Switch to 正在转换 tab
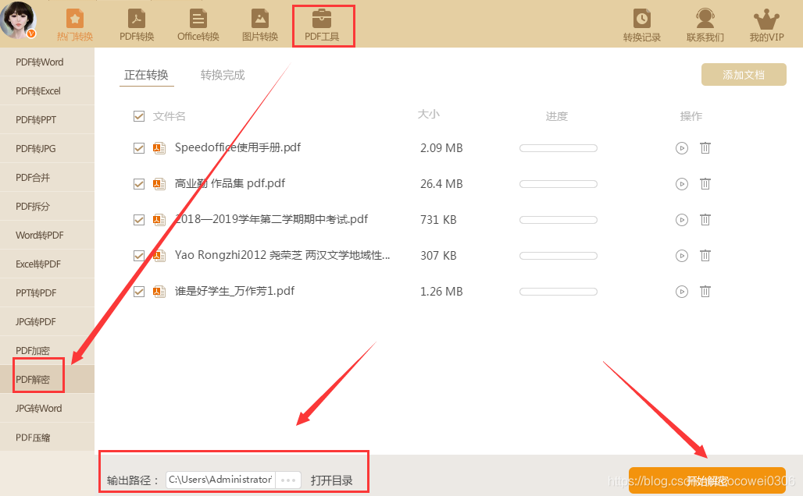803x496 pixels. [x=147, y=75]
